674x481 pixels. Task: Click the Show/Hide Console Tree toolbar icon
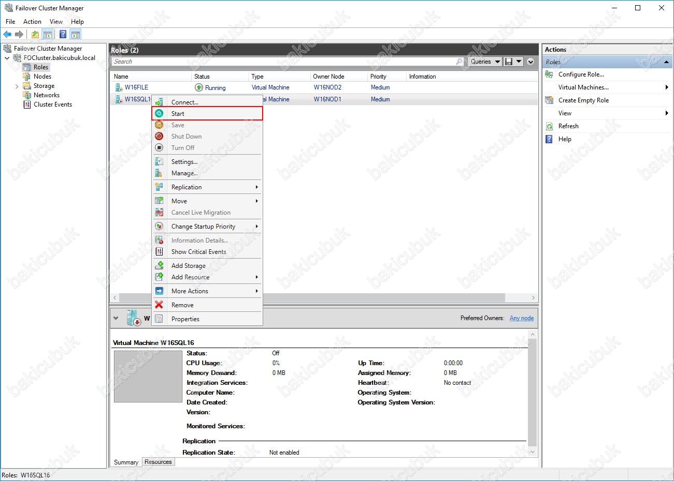47,34
